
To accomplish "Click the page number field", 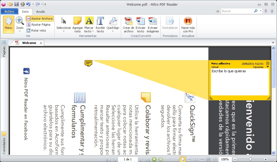I will (x=128, y=159).
